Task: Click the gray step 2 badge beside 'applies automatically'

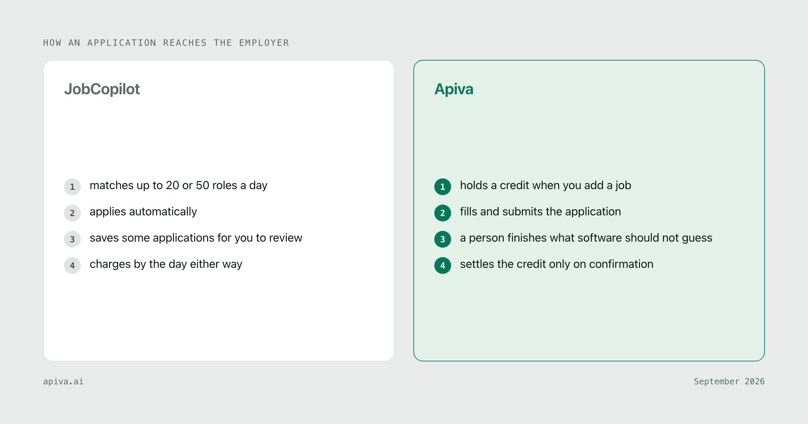Action: (x=72, y=213)
